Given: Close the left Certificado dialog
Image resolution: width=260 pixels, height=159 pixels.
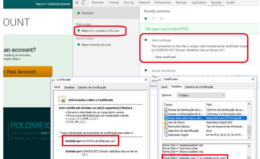Looking at the screenshot, I should pos(146,80).
